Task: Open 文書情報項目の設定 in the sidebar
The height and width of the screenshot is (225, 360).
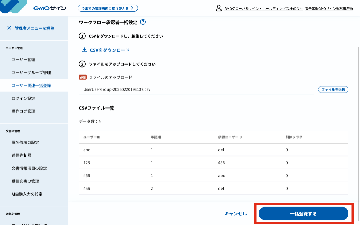Action: tap(29, 168)
